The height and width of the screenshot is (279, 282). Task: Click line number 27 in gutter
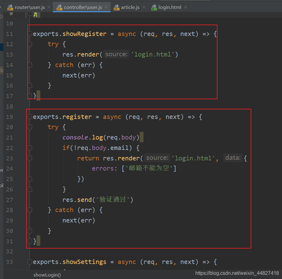tap(10, 200)
